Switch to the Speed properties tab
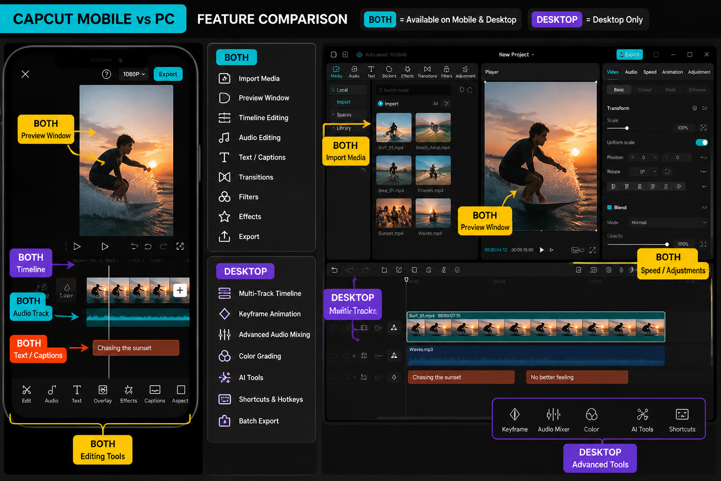 [x=650, y=72]
